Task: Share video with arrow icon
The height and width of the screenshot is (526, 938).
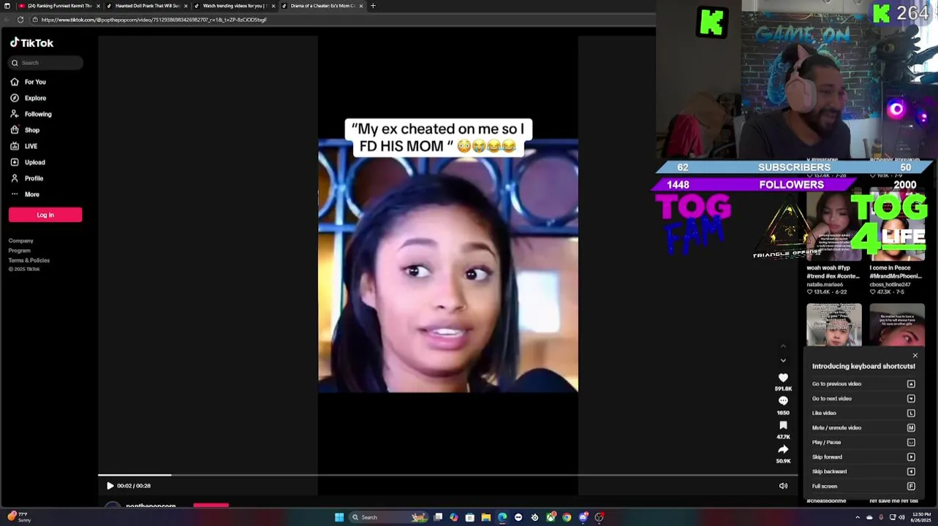Action: (x=783, y=449)
